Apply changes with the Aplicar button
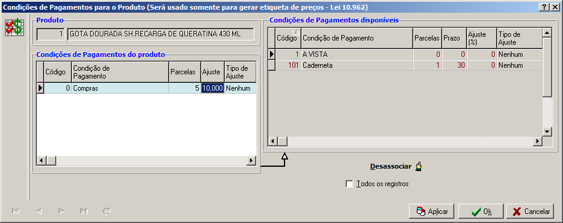The width and height of the screenshot is (563, 223). 431,211
